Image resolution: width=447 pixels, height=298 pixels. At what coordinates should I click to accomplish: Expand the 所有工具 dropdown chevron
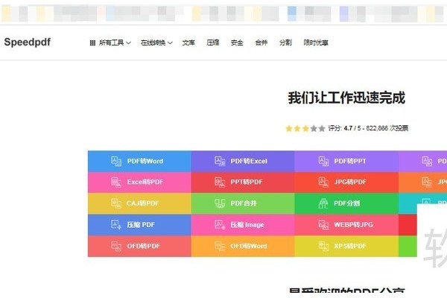(x=129, y=43)
